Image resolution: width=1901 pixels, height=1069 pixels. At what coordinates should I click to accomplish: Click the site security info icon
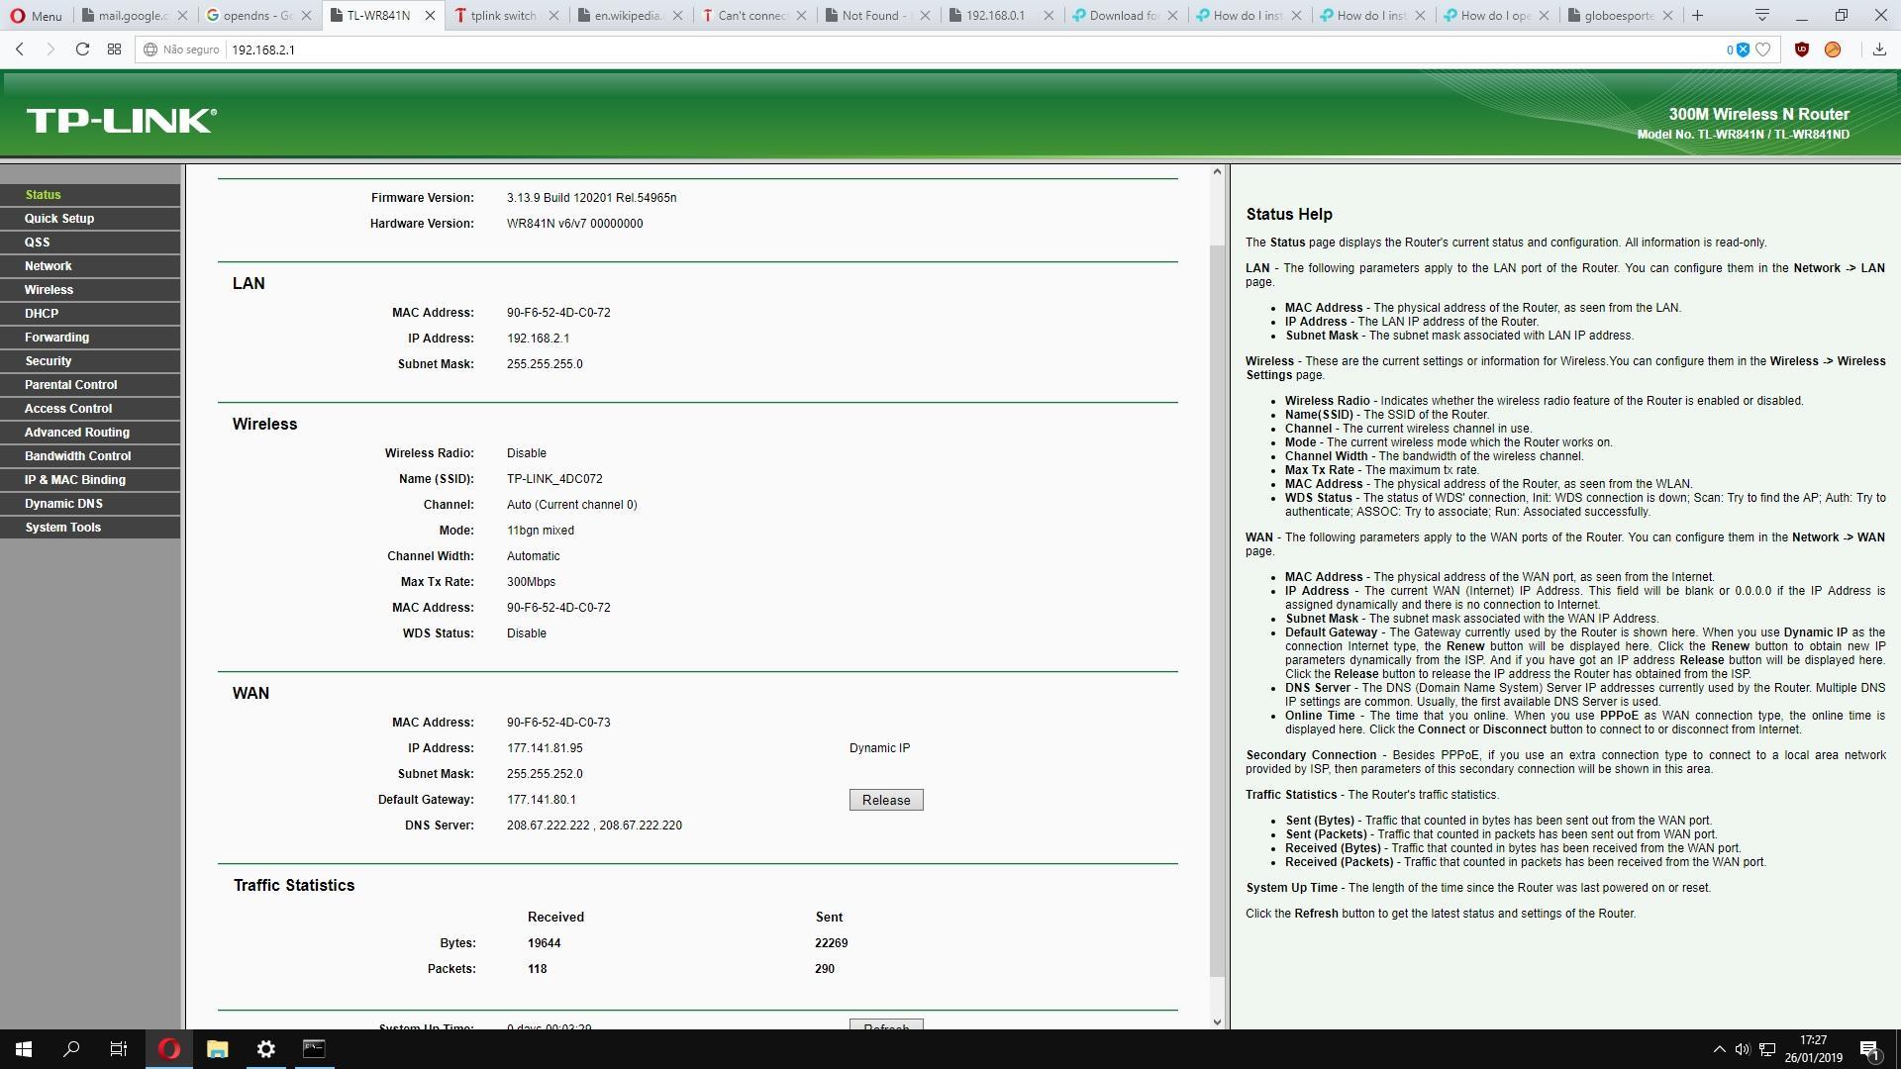[x=150, y=49]
